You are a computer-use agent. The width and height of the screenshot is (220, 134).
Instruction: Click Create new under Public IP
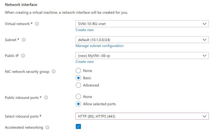pyautogui.click(x=84, y=62)
